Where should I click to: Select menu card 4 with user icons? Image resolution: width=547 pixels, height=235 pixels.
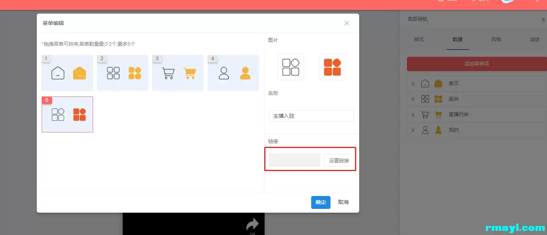click(233, 73)
